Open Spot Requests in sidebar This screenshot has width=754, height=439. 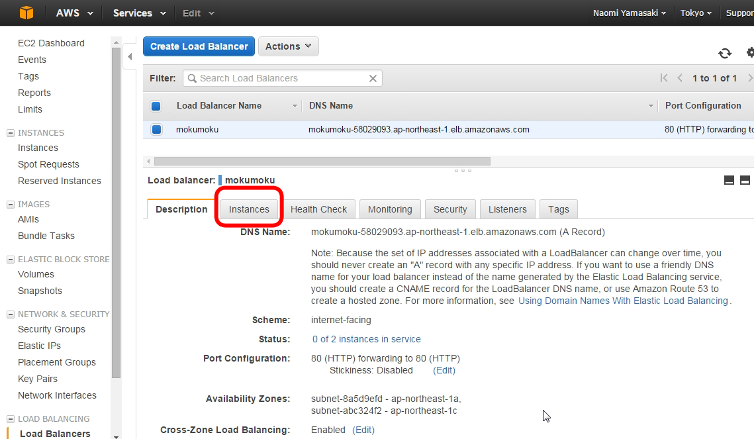click(48, 164)
